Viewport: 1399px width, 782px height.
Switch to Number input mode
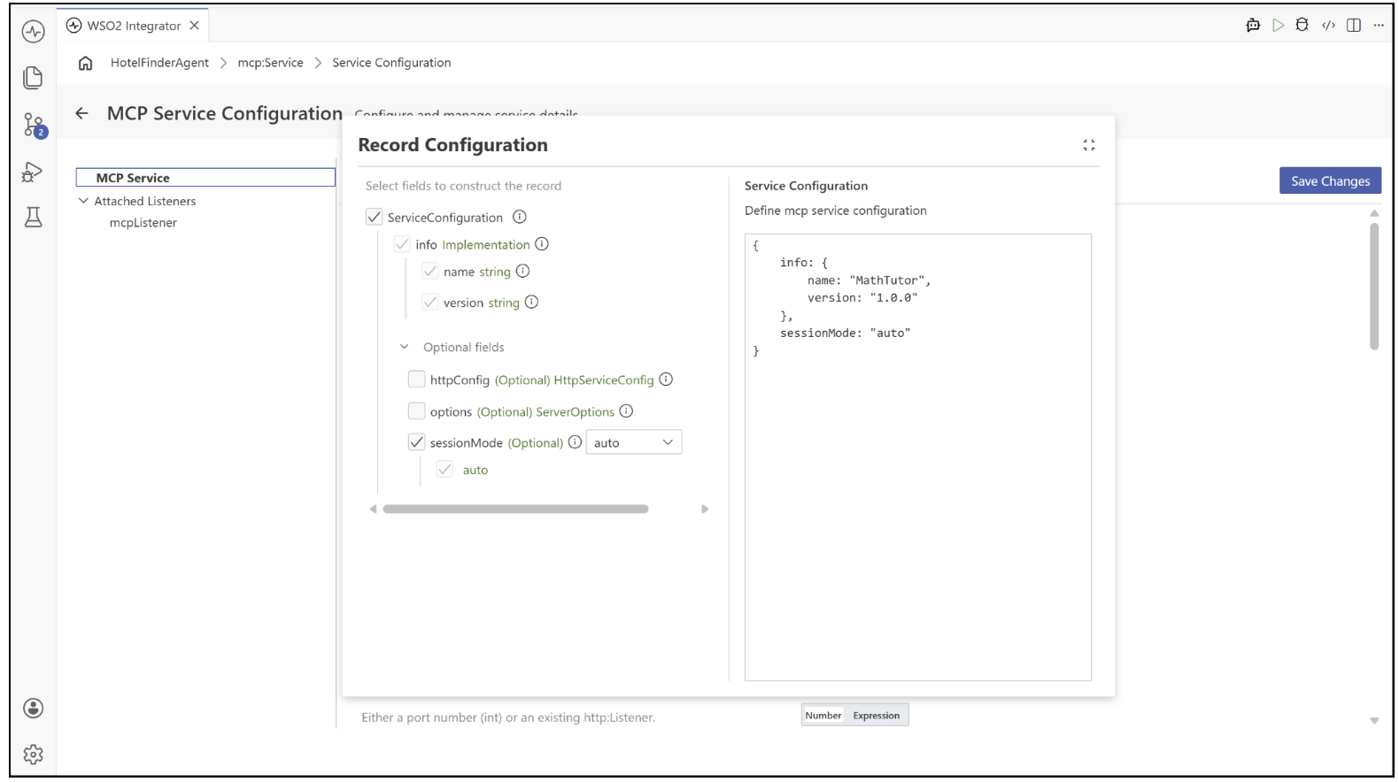pyautogui.click(x=823, y=716)
